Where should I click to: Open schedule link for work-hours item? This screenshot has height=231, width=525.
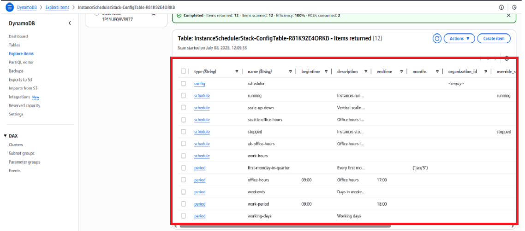(202, 156)
